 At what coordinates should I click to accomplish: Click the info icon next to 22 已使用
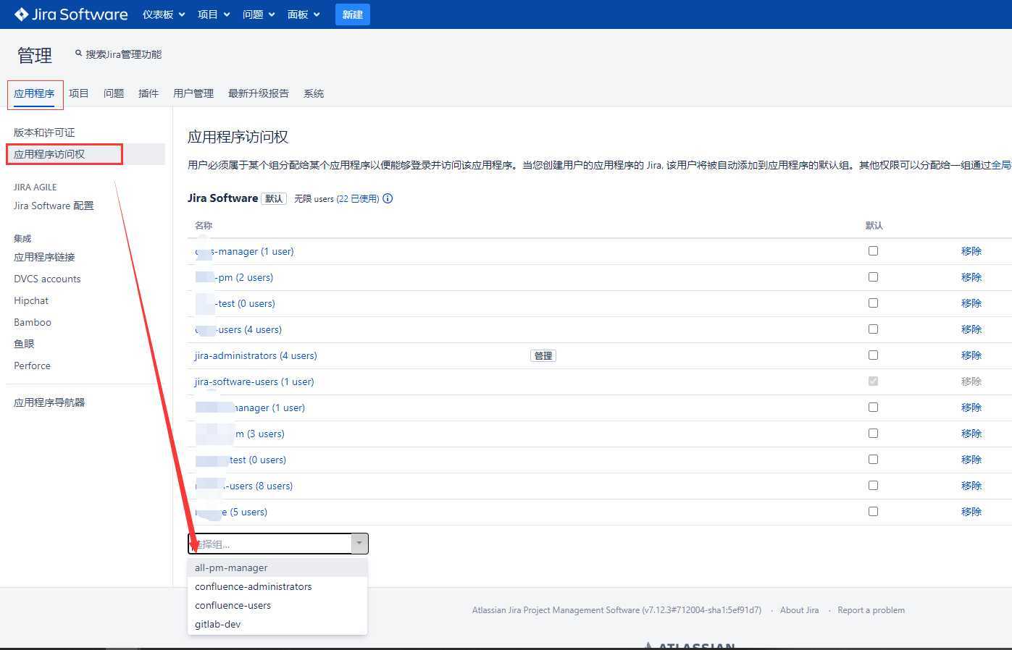pyautogui.click(x=388, y=198)
